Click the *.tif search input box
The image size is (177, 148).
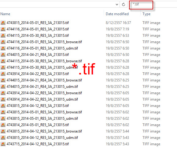tap(141, 5)
